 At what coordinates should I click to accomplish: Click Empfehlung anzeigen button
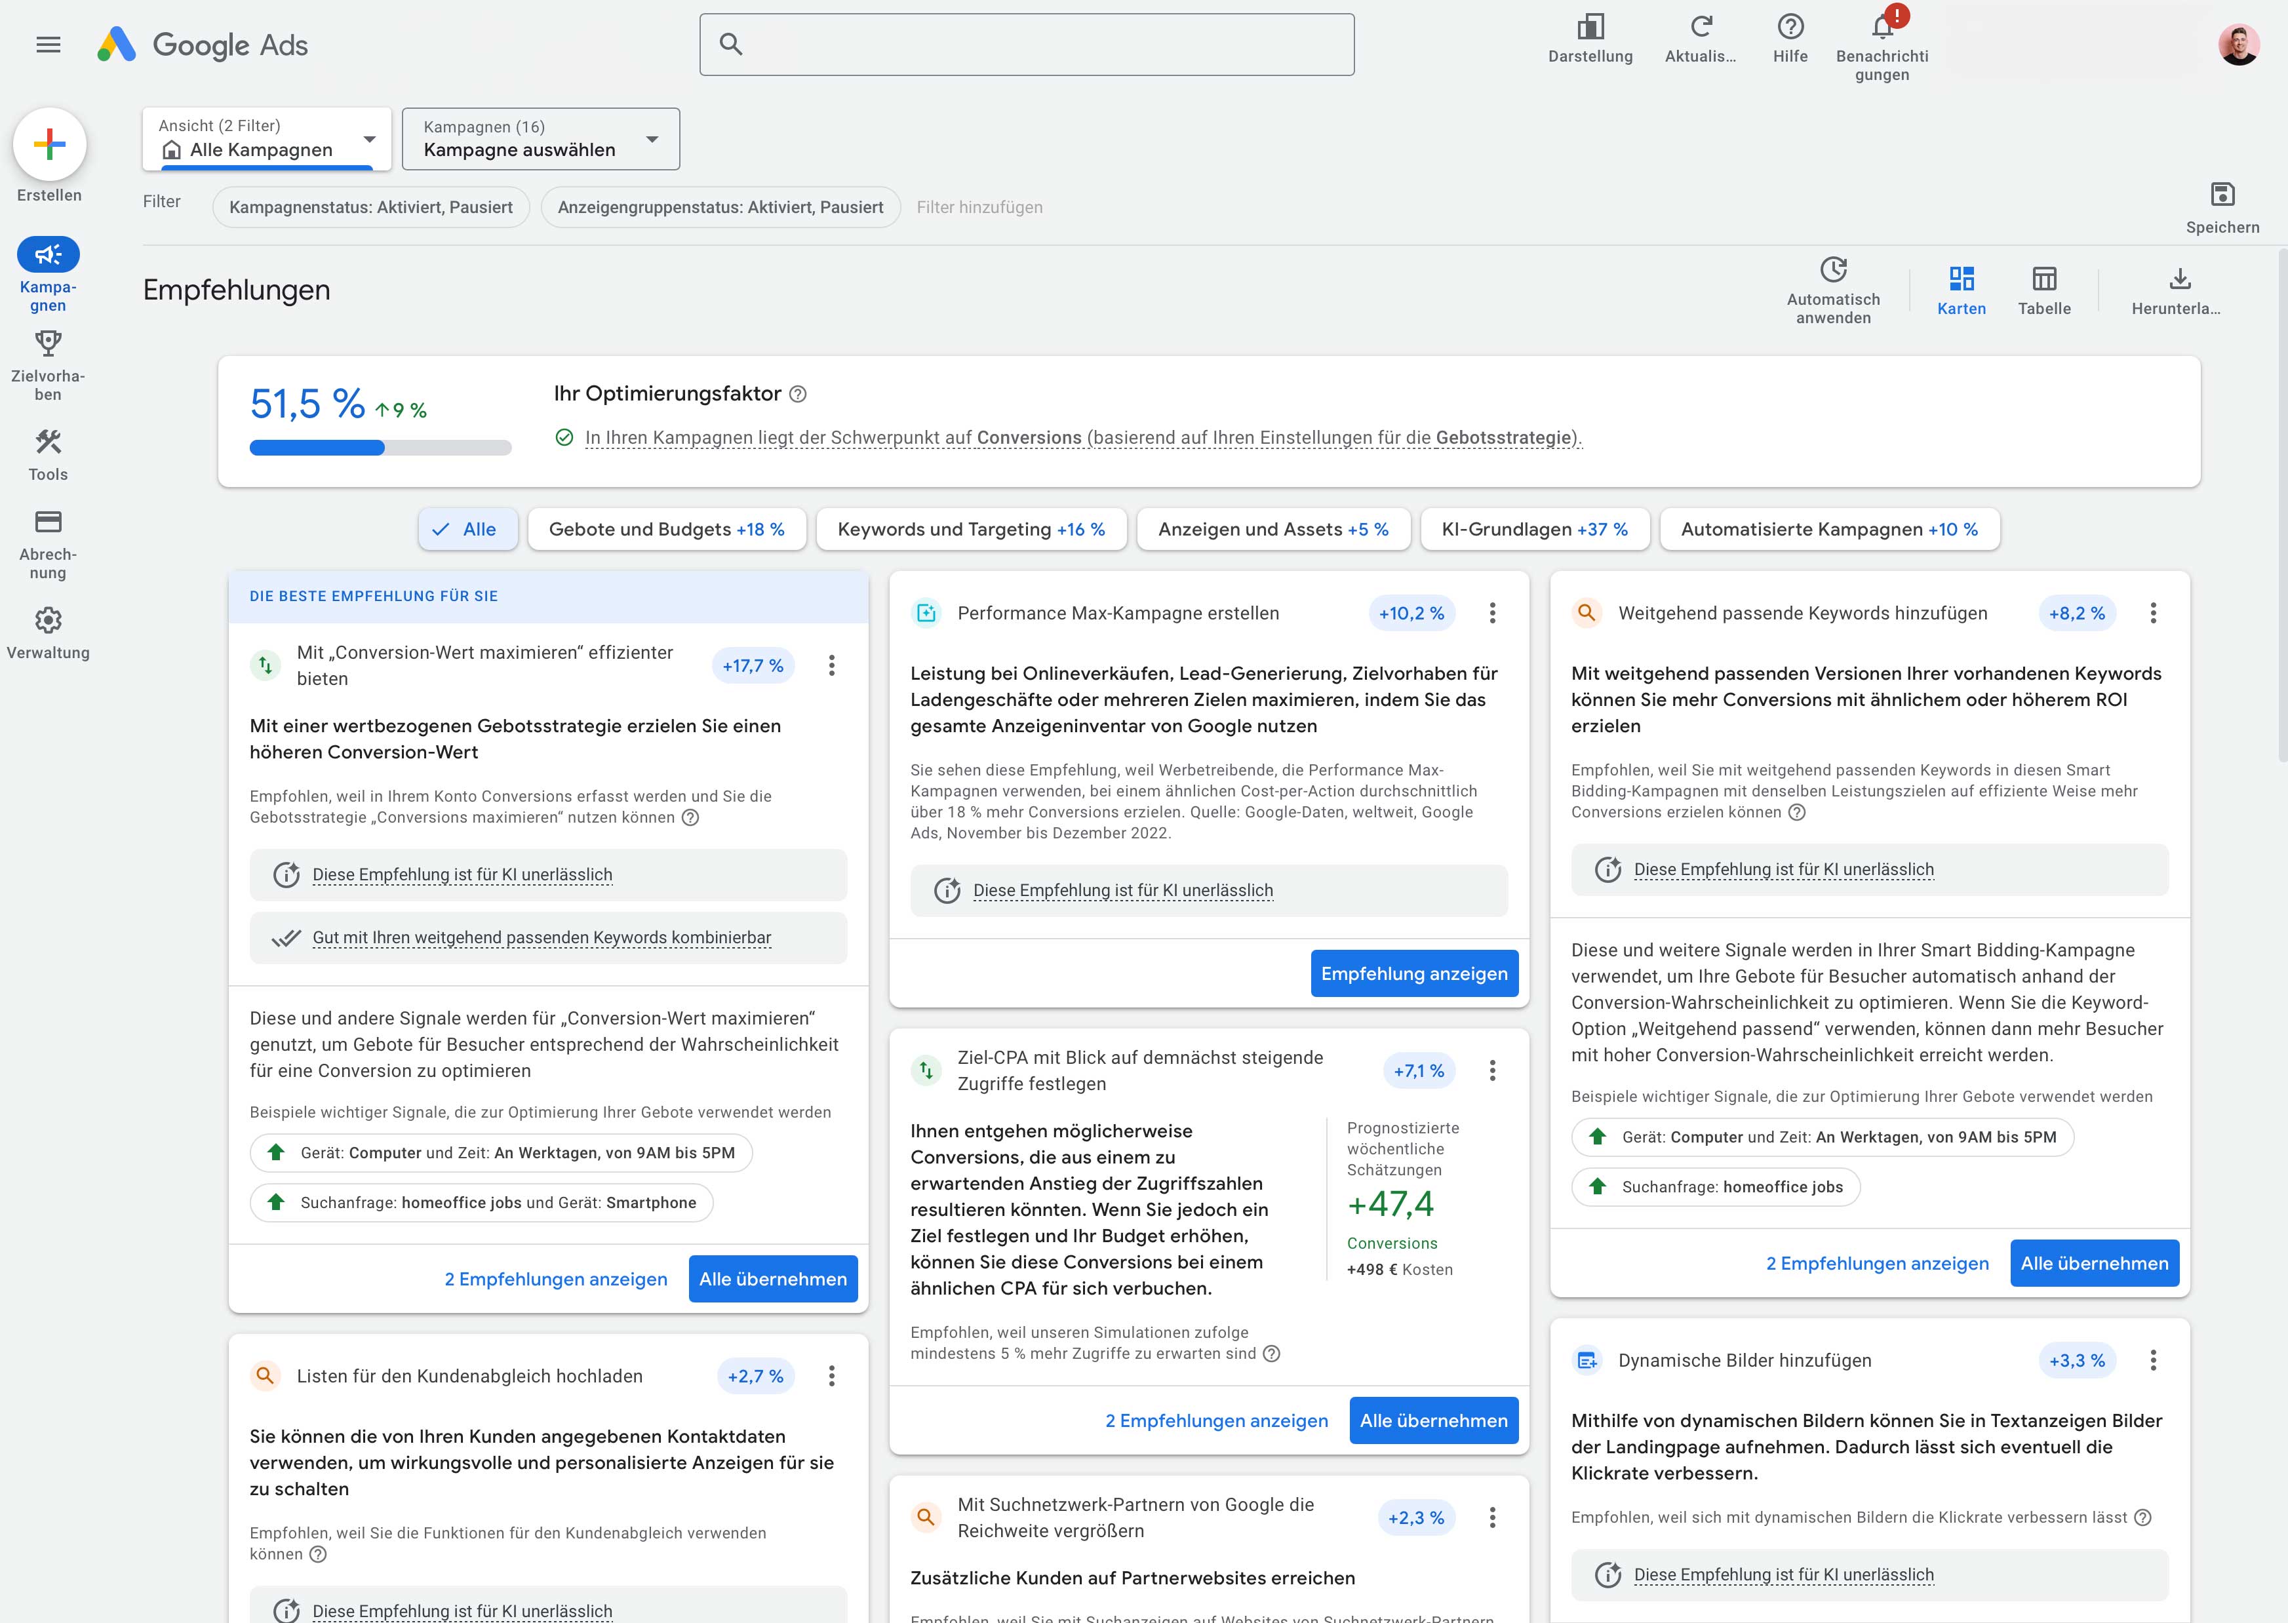(1413, 973)
